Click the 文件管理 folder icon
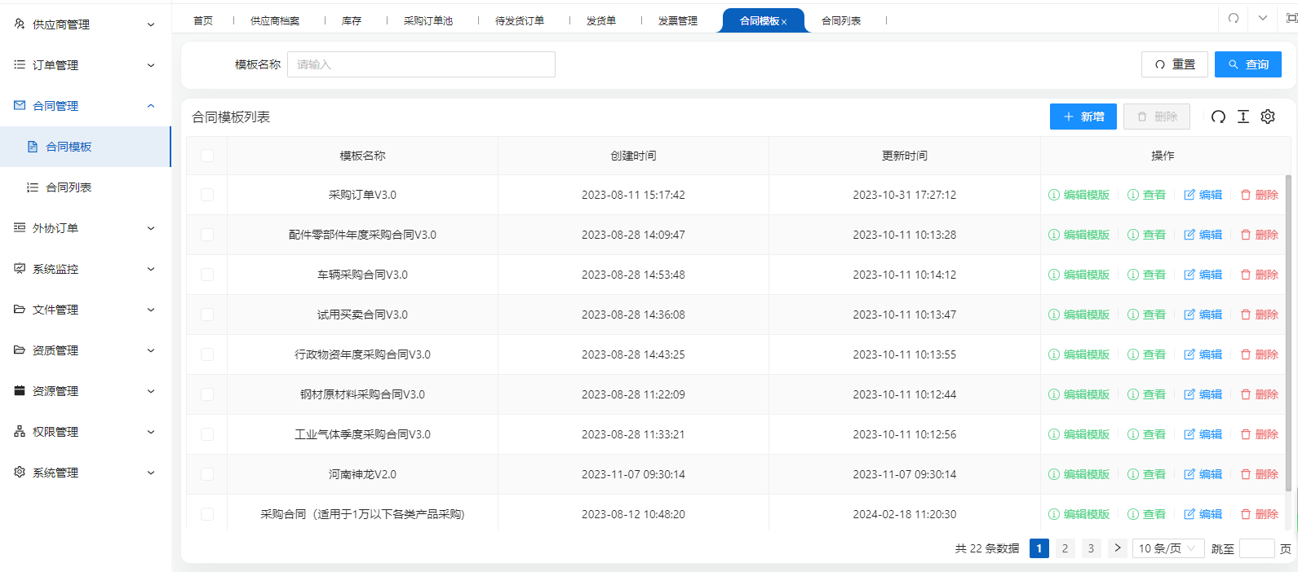Screen dimensions: 1298x572 click(20, 309)
